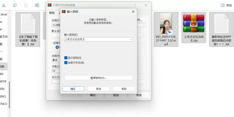Screen dimensions: 234x117
Task: Switch to the 常规 tab
Action: [52, 13]
